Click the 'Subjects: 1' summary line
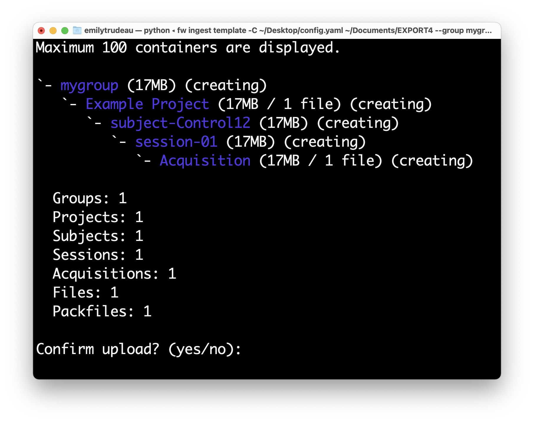The image size is (534, 423). (98, 236)
